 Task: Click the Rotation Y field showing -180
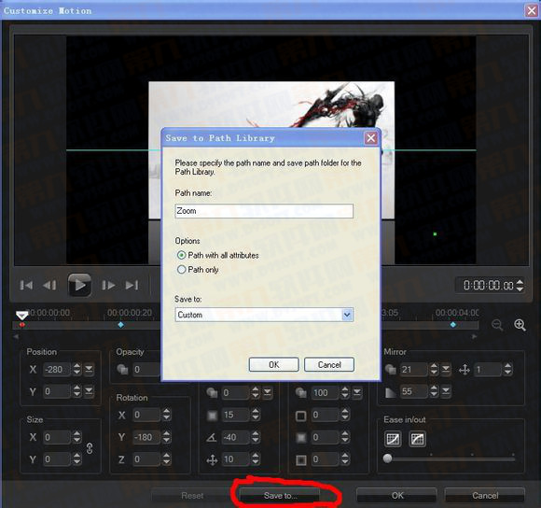(146, 437)
